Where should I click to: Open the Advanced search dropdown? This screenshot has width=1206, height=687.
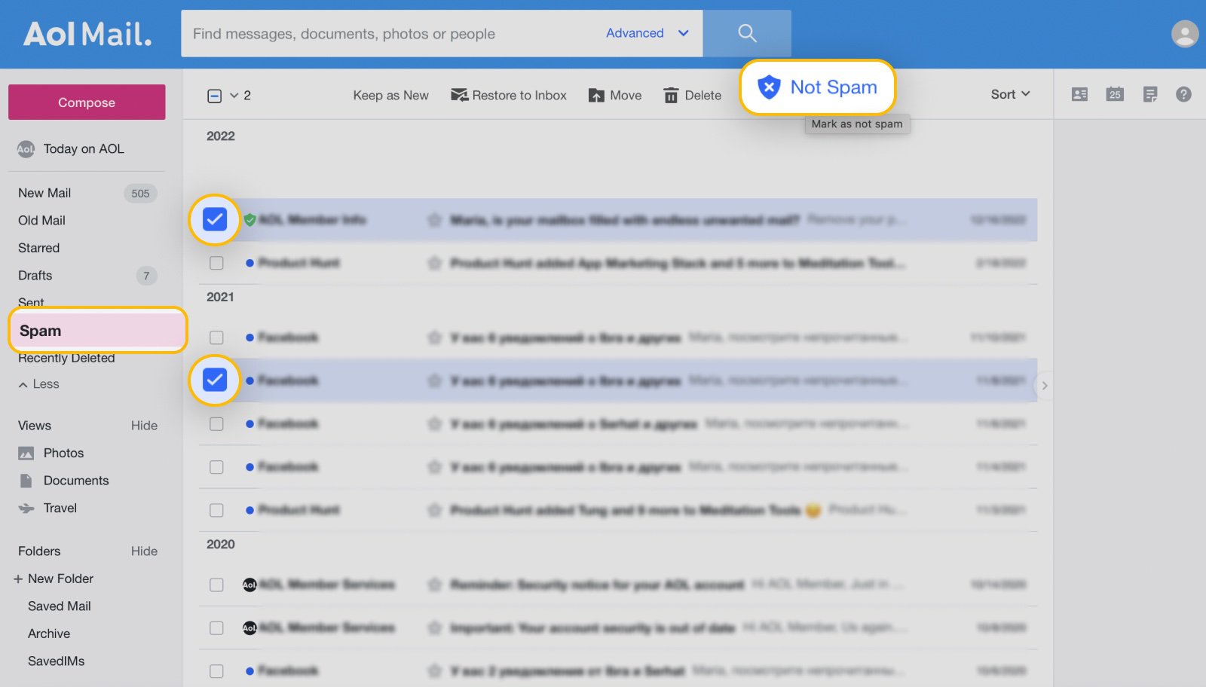click(645, 33)
